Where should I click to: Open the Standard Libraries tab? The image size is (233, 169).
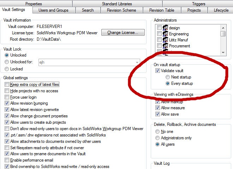click(117, 4)
